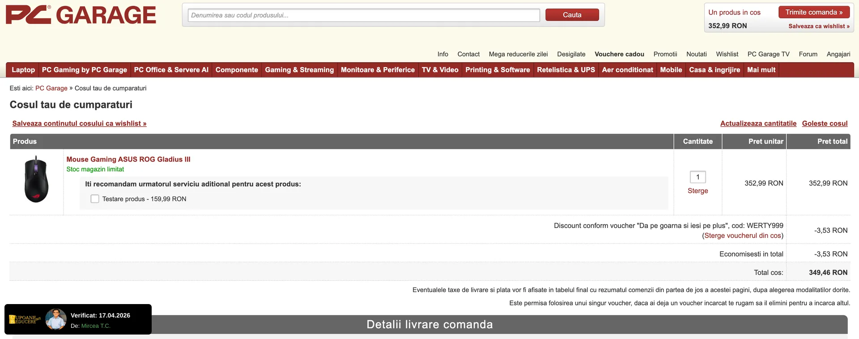Click the coupon verifier avatar badge

click(x=56, y=319)
